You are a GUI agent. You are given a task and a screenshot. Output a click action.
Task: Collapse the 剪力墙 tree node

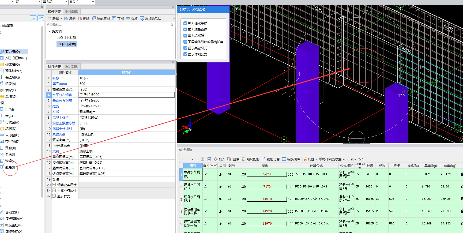[x=49, y=31]
